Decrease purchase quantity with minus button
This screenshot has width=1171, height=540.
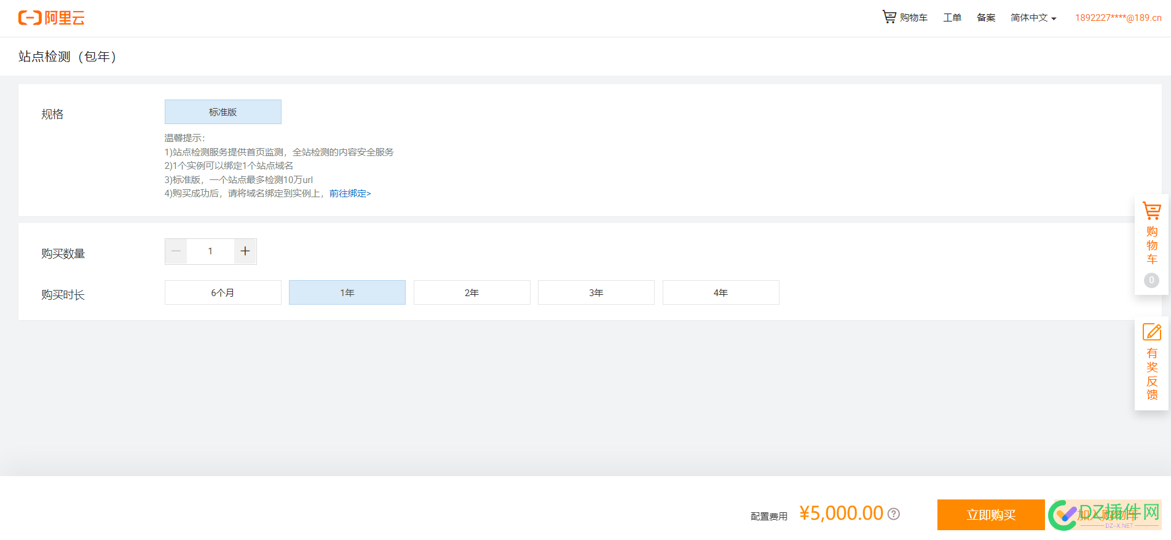click(x=176, y=251)
